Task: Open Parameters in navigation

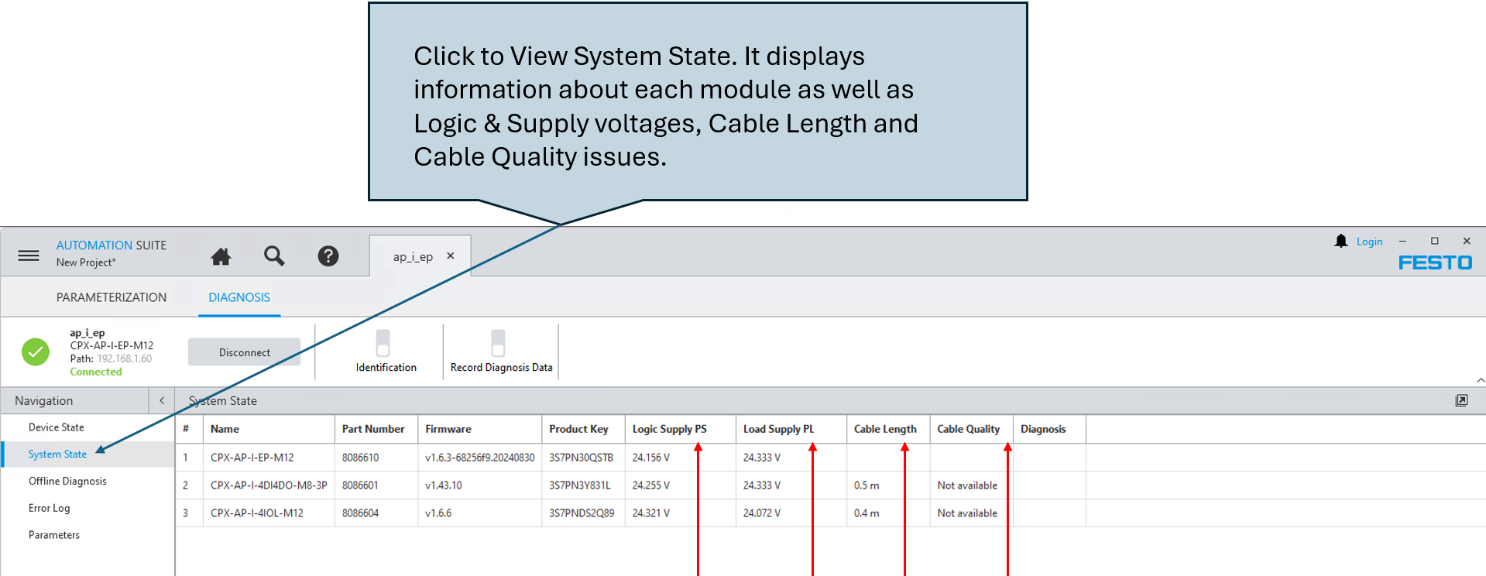Action: pos(54,535)
